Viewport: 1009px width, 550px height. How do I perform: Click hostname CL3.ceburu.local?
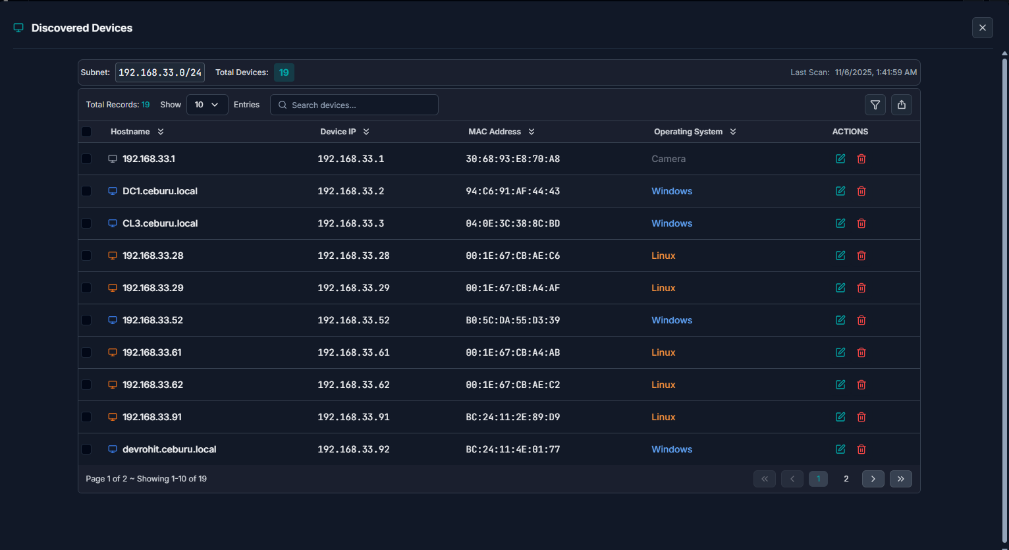tap(160, 223)
